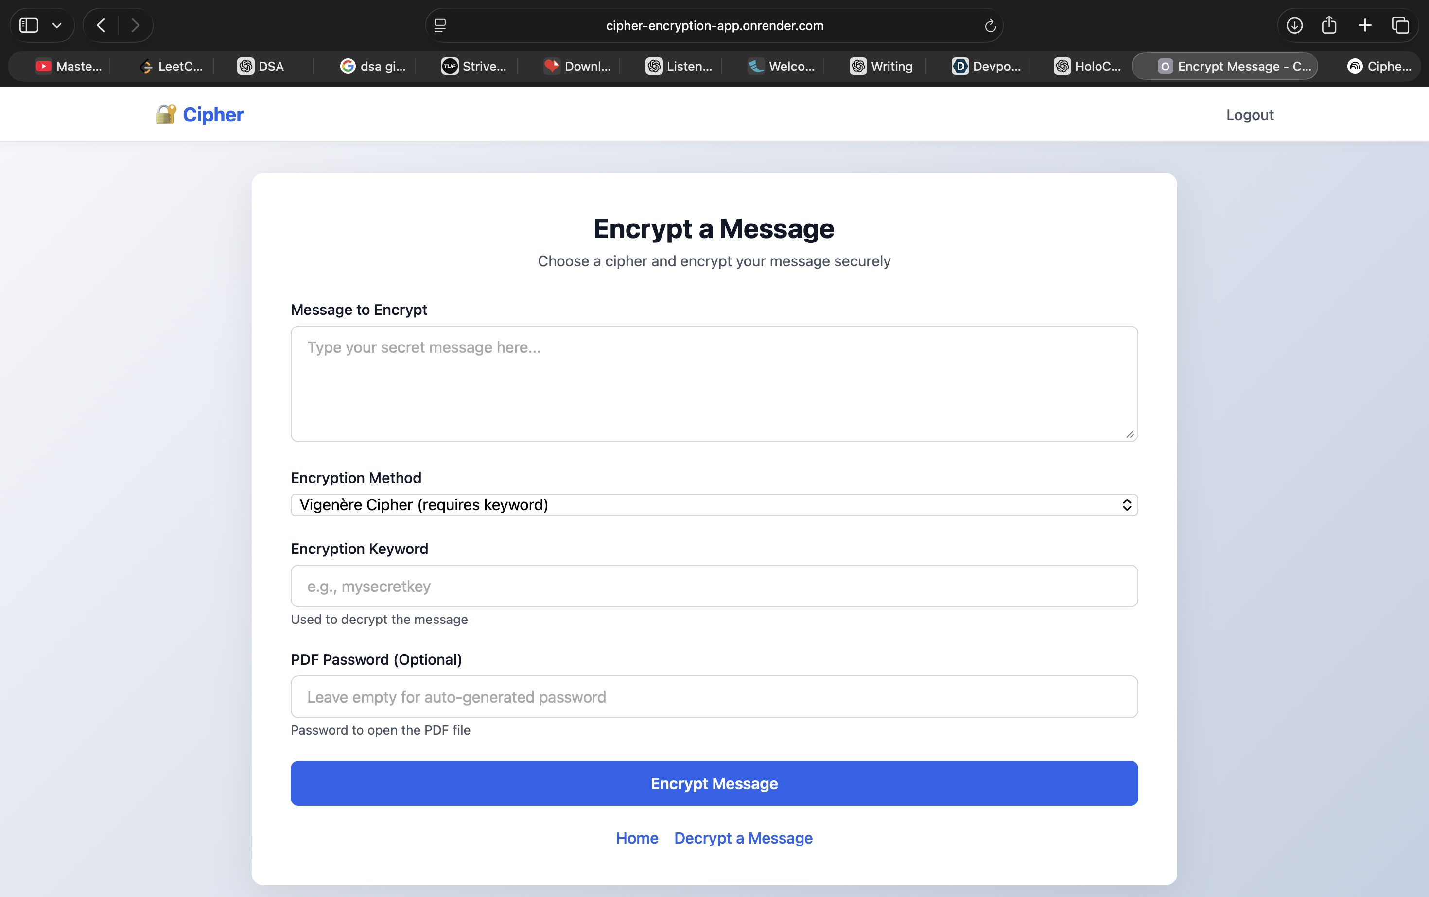Click the Message to Encrypt text area

pos(714,383)
